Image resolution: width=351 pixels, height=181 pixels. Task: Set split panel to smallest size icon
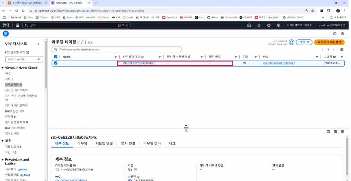coord(328,132)
